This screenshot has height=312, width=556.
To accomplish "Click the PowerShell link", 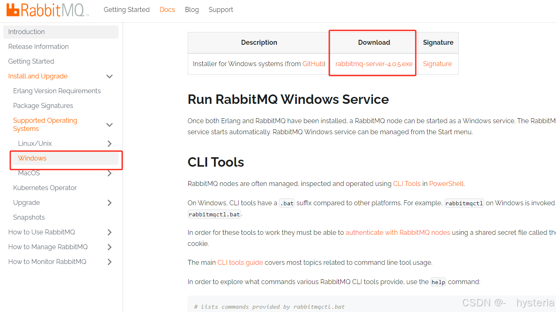I will pyautogui.click(x=446, y=184).
